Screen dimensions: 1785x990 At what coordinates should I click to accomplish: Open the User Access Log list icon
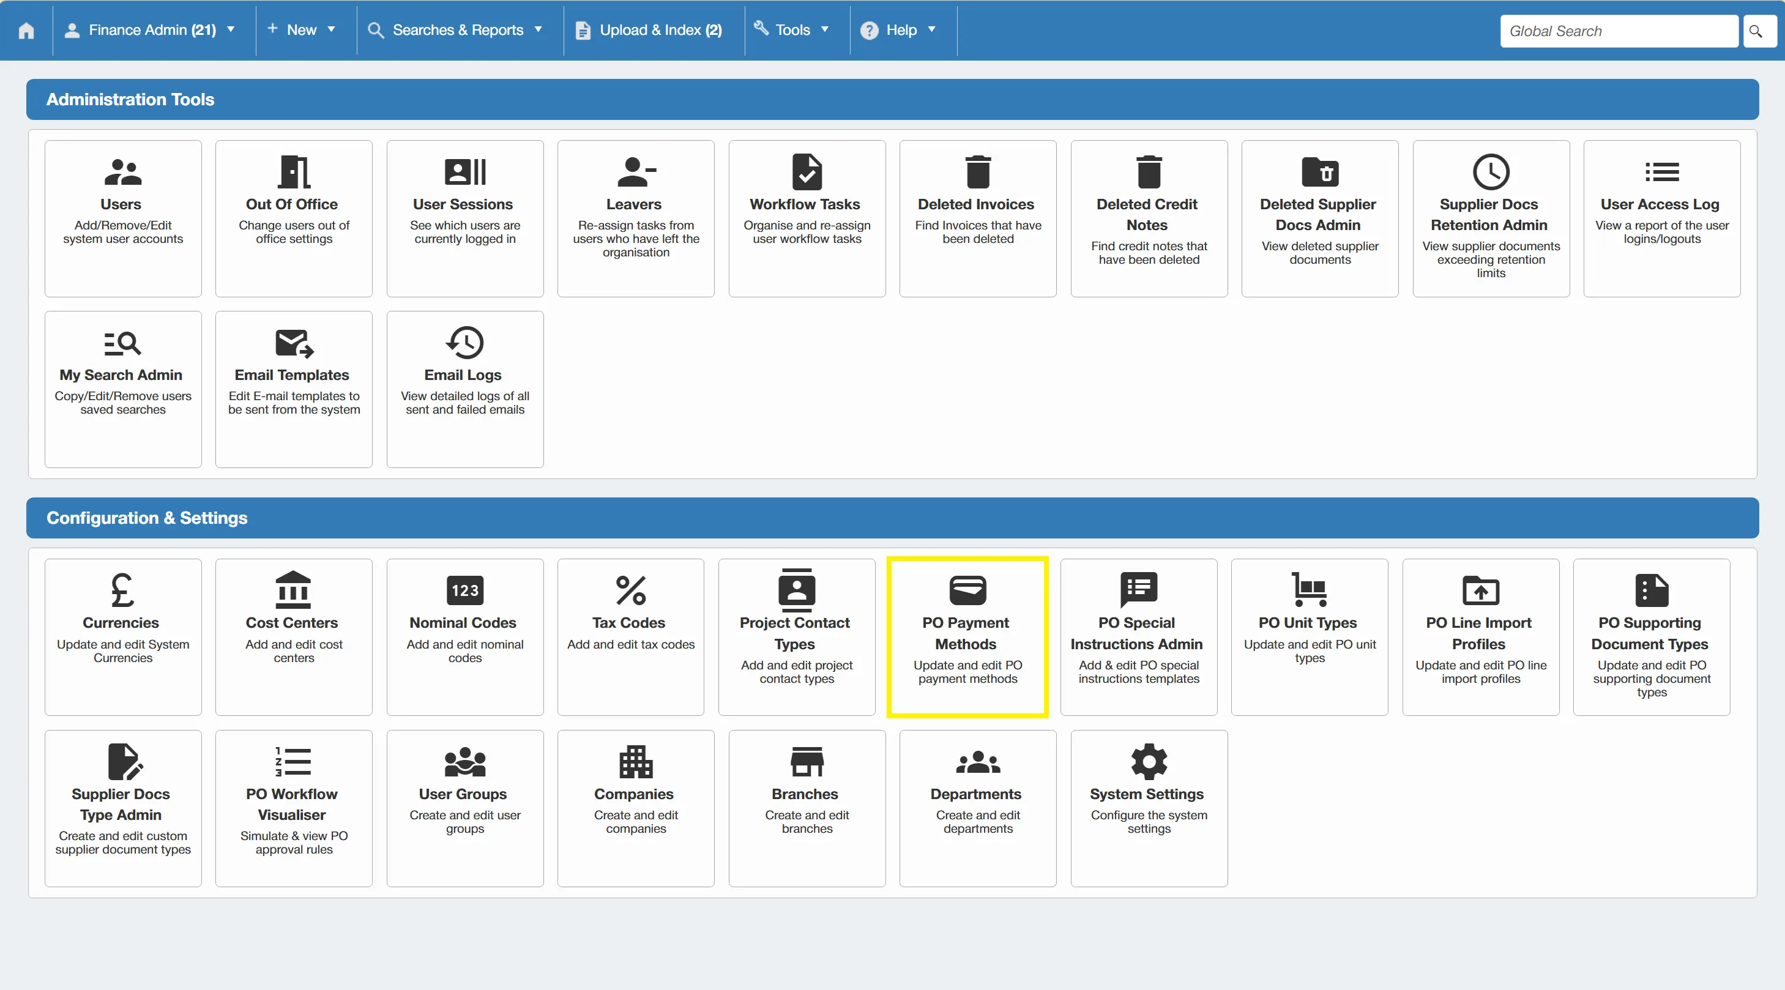[1661, 172]
